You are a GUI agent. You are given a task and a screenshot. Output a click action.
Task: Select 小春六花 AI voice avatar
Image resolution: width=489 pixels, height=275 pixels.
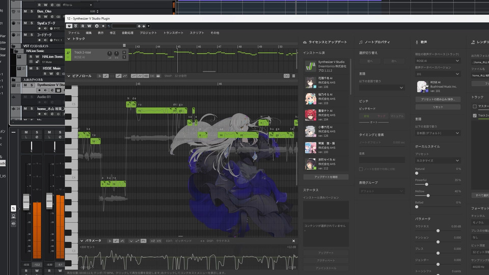point(310,131)
